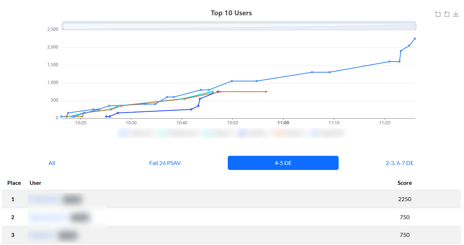The height and width of the screenshot is (245, 464).
Task: Click the zoom reset icon
Action: pos(447,14)
